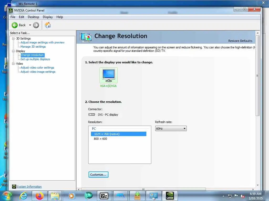This screenshot has height=201, width=269.
Task: Open the Refresh rate 60Hz dropdown
Action: click(171, 129)
